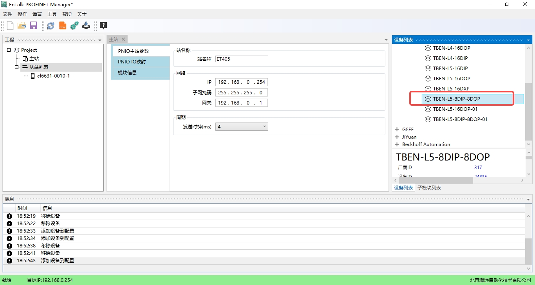Expand the GSEE vendor group
Screen dimensions: 535x285
397,130
